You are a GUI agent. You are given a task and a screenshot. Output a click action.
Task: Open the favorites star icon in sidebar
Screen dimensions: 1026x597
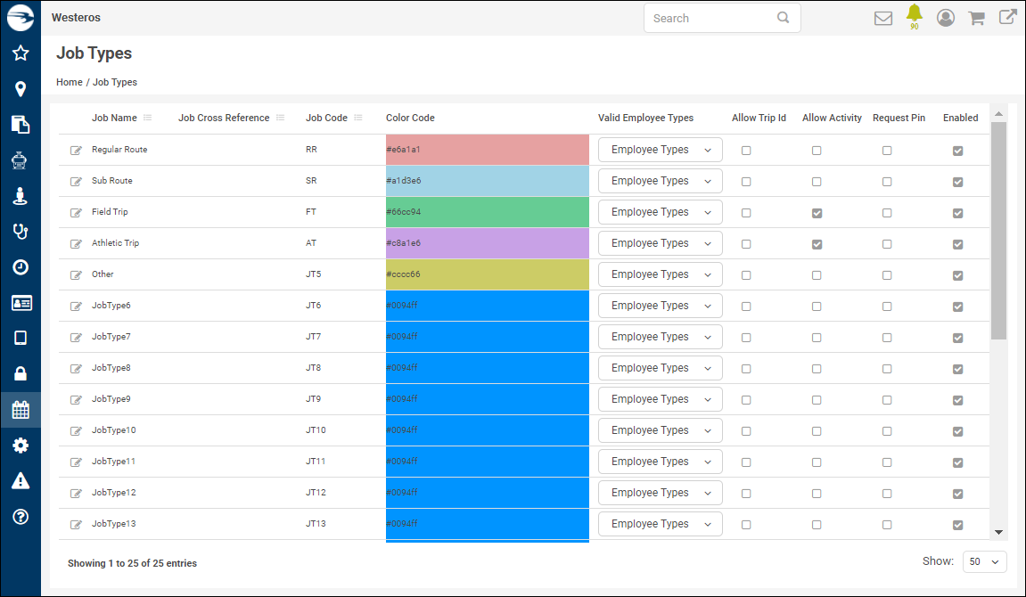21,53
